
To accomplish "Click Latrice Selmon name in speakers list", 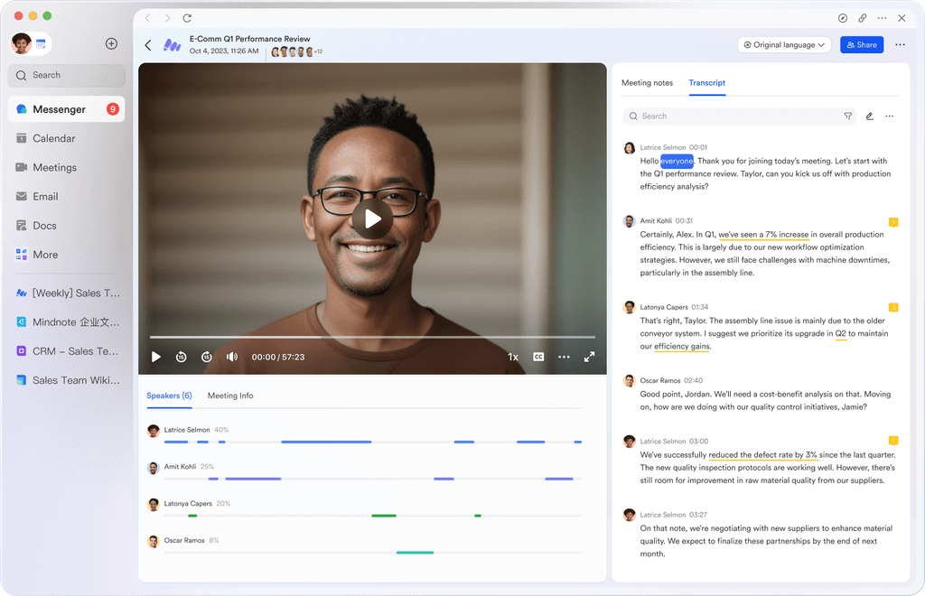I will (x=186, y=430).
